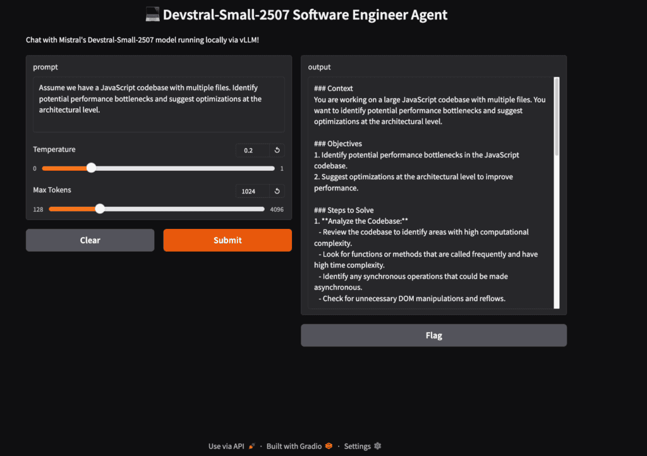Click inside the prompt text area
This screenshot has width=647, height=456.
[159, 104]
